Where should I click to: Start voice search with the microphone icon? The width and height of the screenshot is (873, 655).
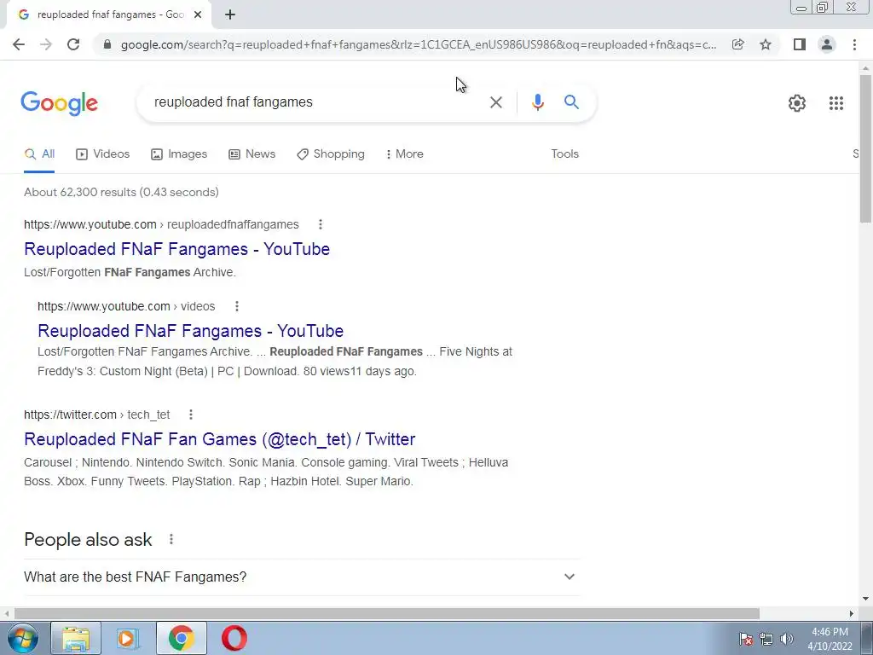tap(537, 102)
